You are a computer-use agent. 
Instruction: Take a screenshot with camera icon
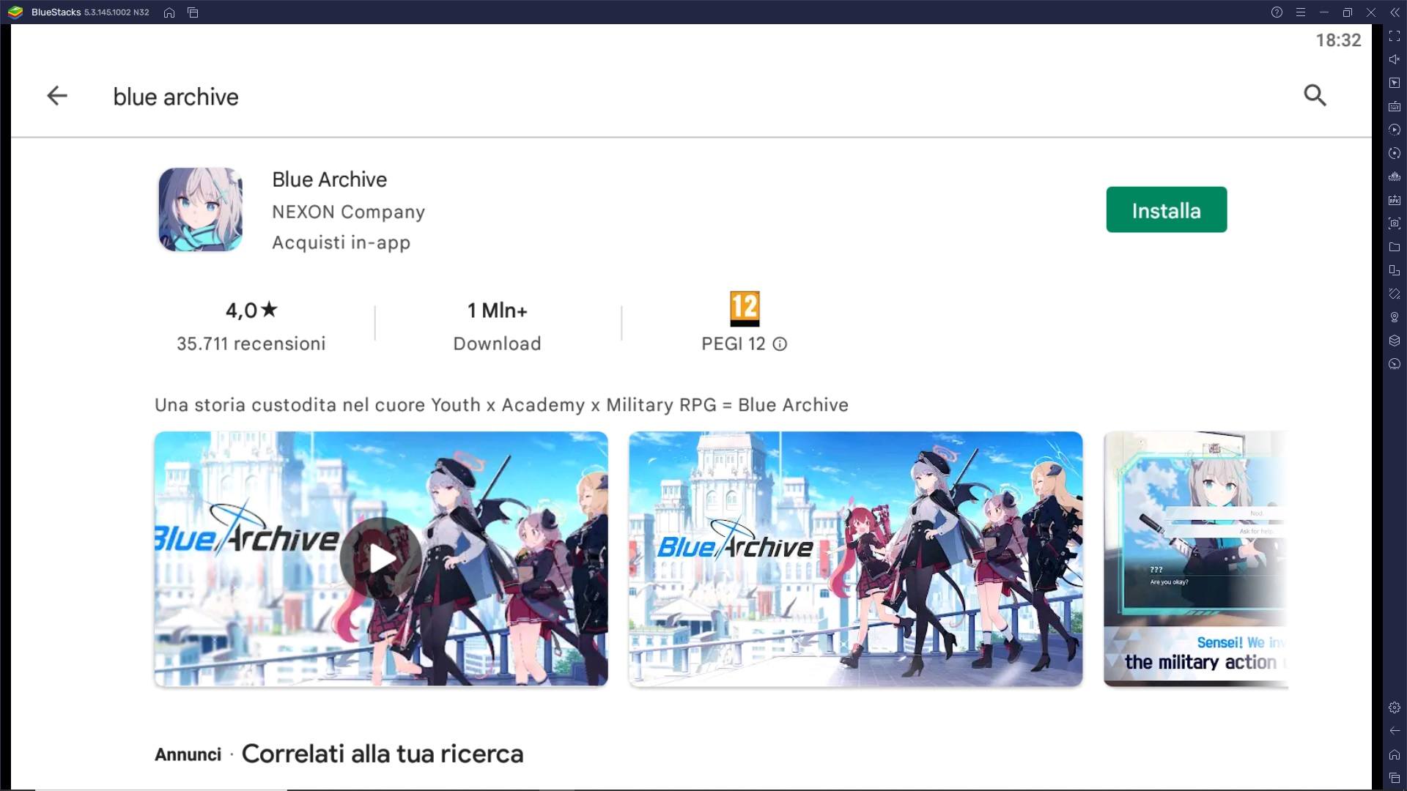[x=1395, y=223]
